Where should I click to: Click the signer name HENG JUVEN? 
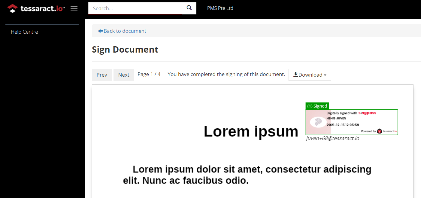[x=336, y=118]
